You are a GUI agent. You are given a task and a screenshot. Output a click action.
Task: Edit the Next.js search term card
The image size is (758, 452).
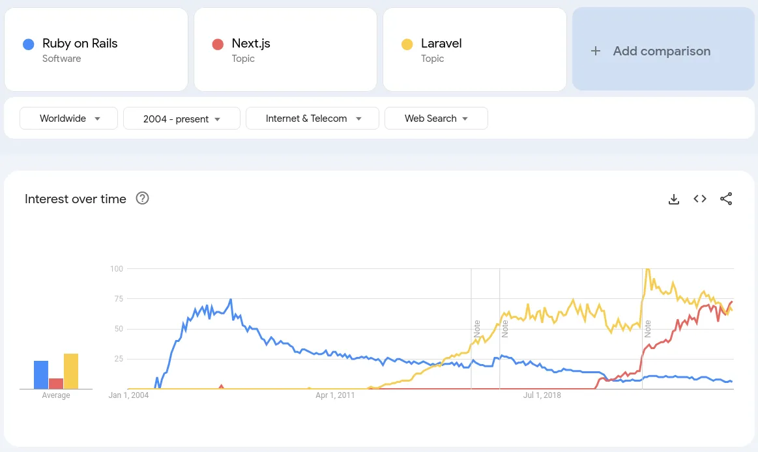[285, 49]
